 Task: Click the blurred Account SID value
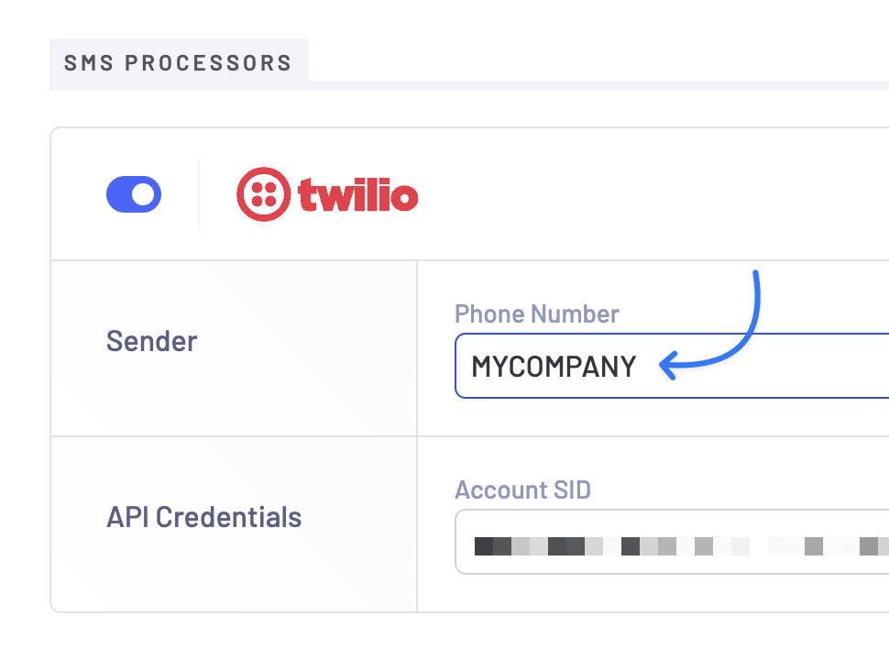(682, 546)
